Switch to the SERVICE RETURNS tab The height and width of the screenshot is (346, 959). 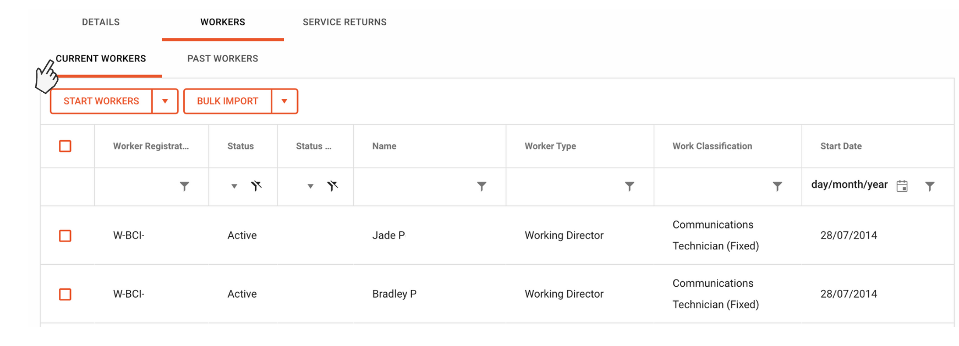[344, 22]
